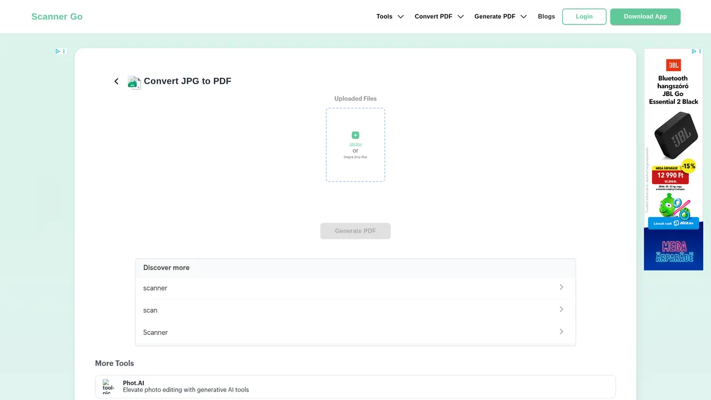Go to the Blogs page
This screenshot has height=400, width=711.
547,17
